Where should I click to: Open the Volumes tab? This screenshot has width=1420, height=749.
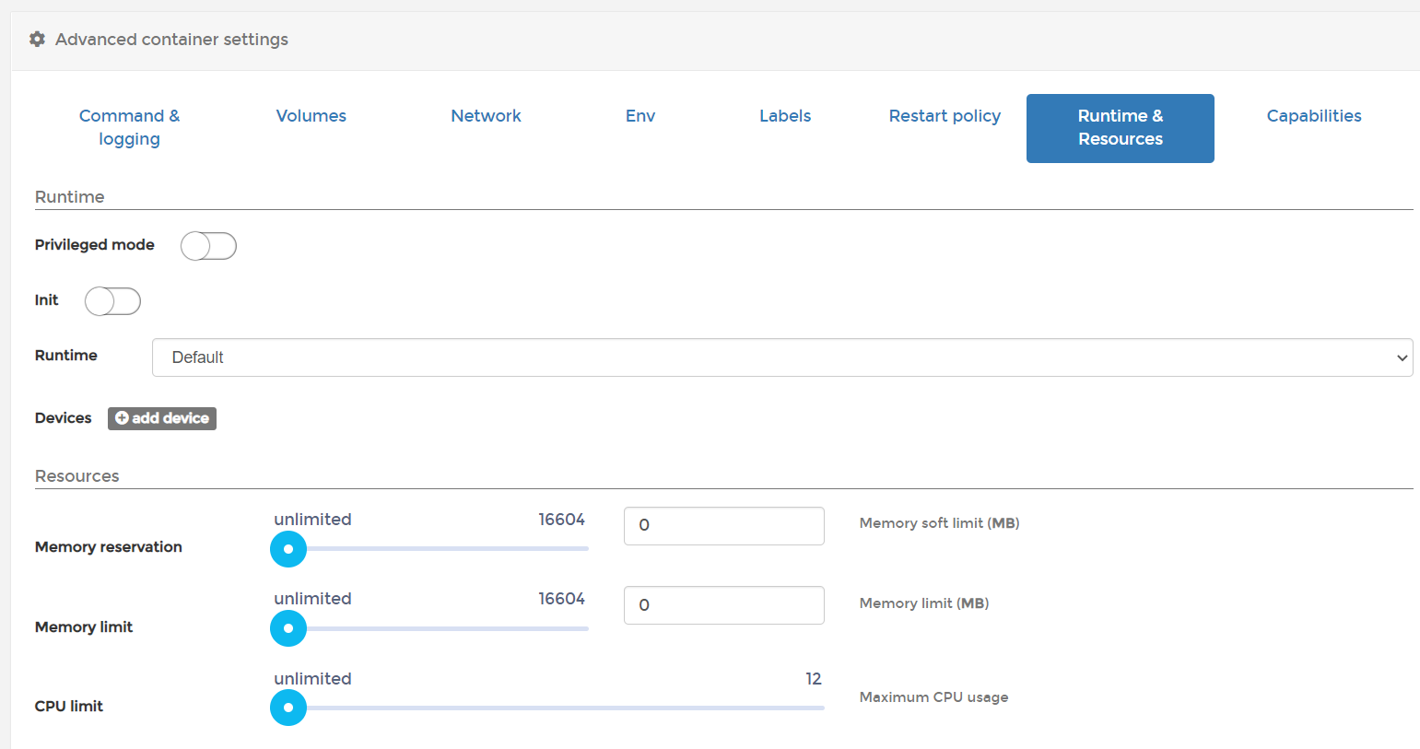click(311, 116)
